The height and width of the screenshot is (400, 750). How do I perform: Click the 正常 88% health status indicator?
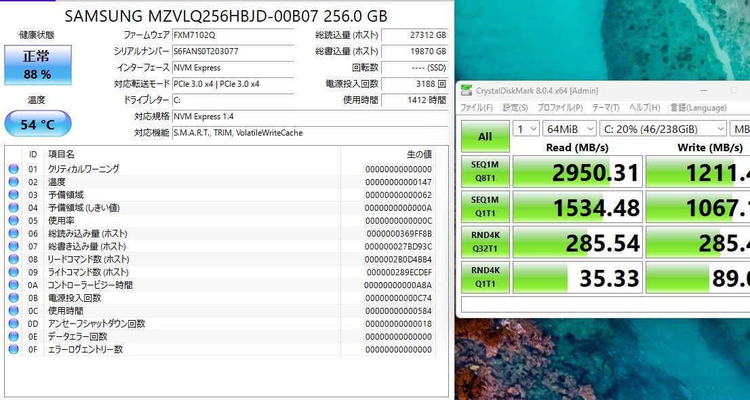37,65
